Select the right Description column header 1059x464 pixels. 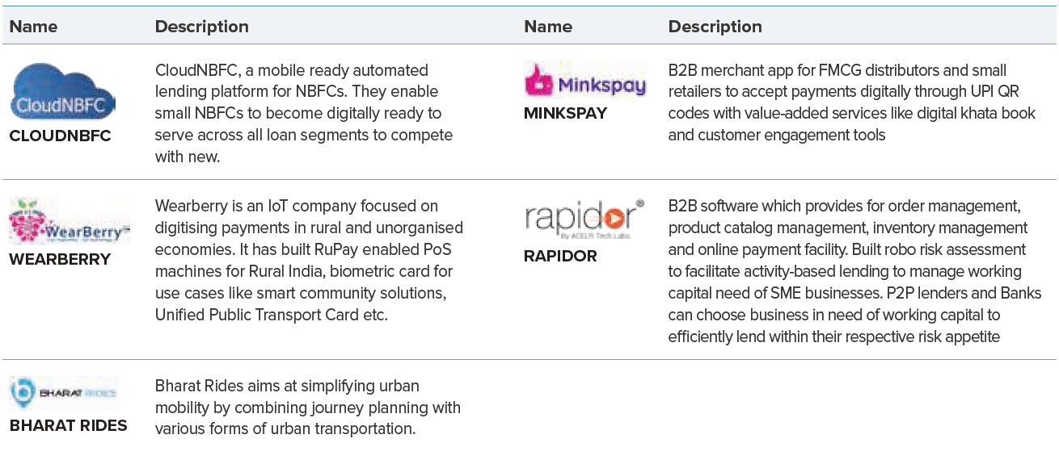715,27
